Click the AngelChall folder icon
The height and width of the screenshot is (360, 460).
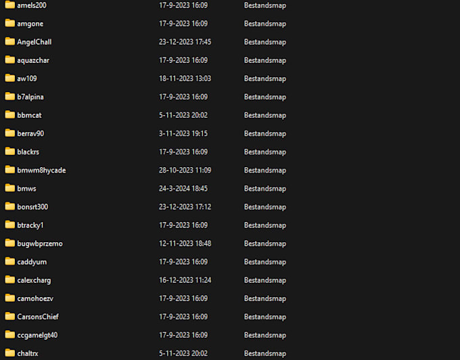coord(9,41)
